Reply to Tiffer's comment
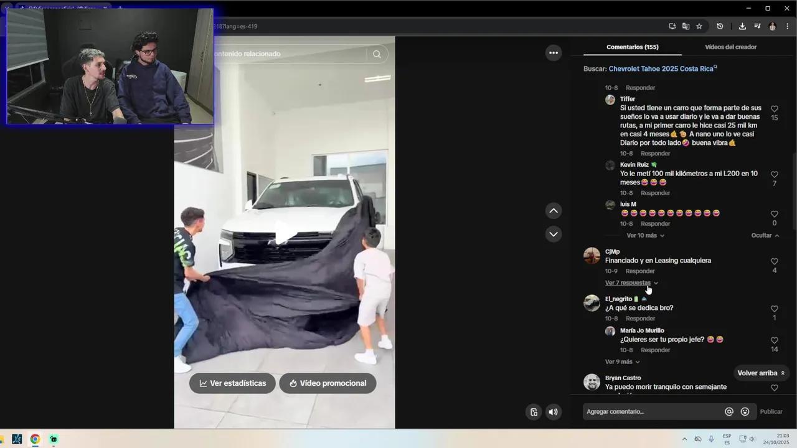 [x=655, y=154]
